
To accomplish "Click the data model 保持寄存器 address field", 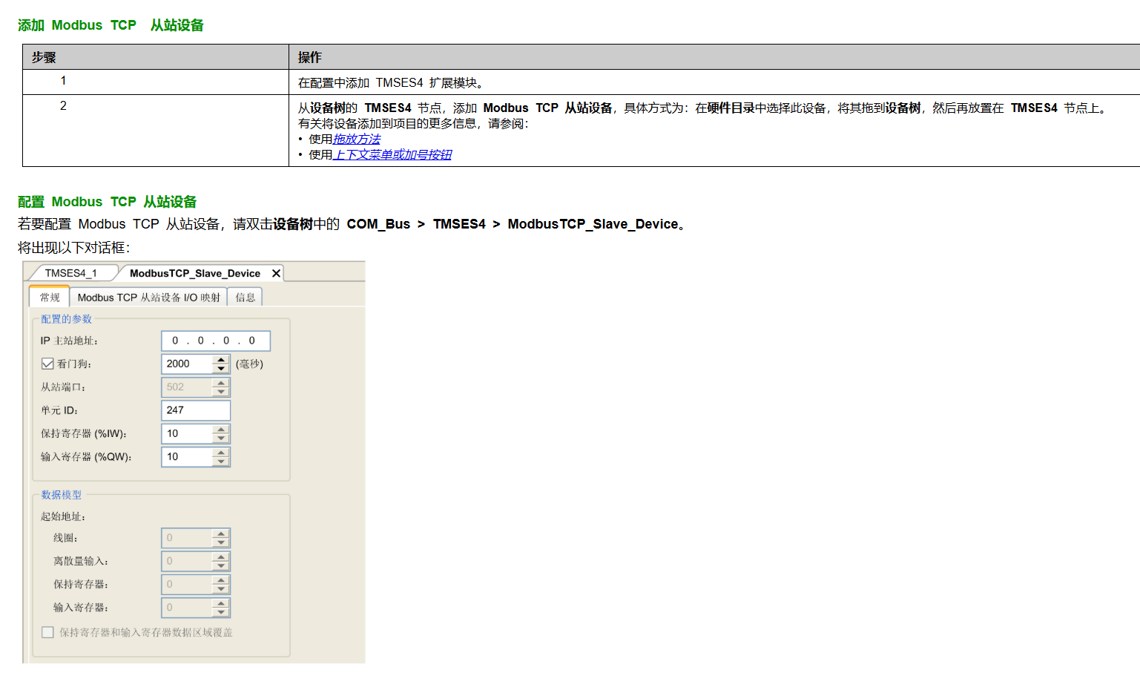I will pos(188,584).
